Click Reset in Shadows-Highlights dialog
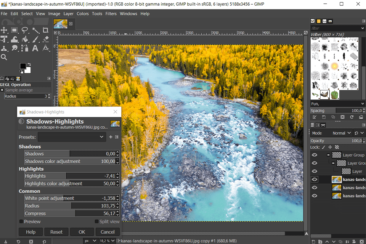Screen dimensions: 366x244 click(x=56, y=232)
